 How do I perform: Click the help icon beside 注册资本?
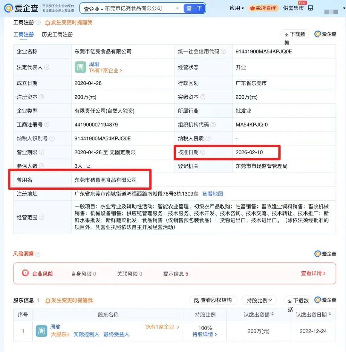pos(42,97)
